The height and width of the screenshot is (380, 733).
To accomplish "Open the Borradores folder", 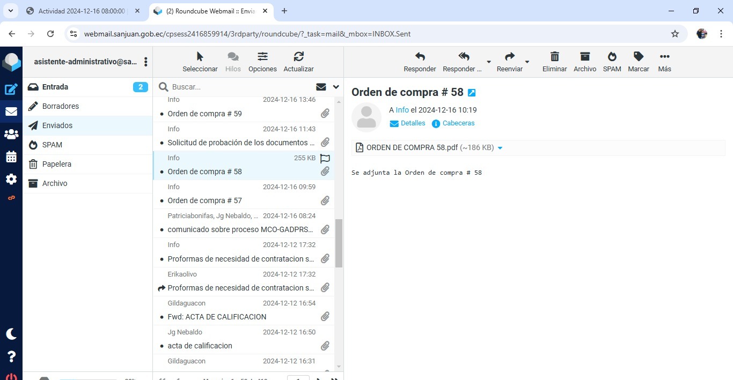I will tap(61, 106).
